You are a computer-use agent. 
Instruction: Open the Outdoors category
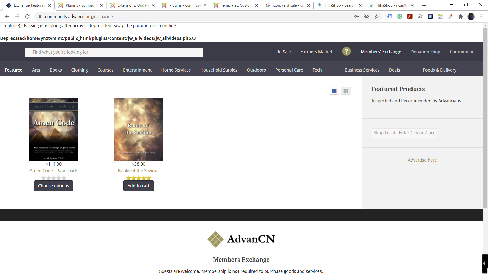tap(256, 70)
